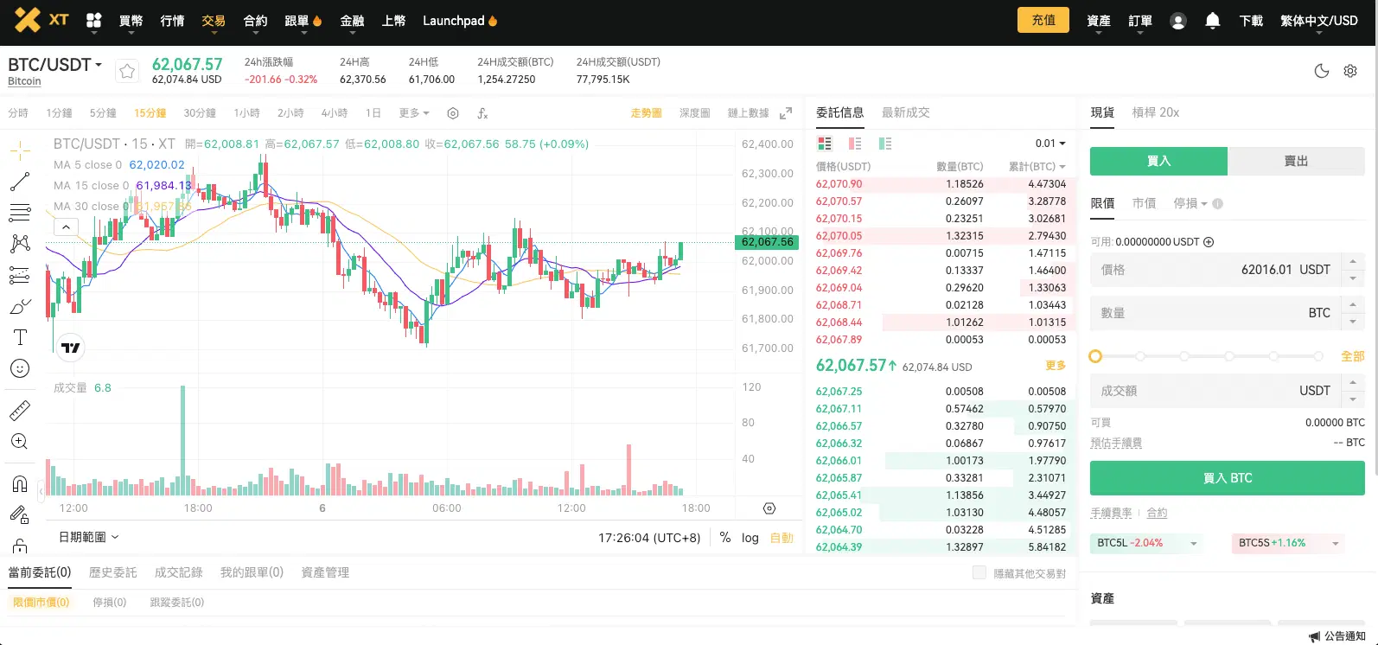Toggle log scale on the chart
1378x645 pixels.
pos(750,538)
